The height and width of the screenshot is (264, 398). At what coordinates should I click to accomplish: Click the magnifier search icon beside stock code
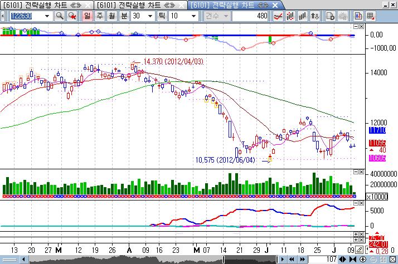[60, 16]
